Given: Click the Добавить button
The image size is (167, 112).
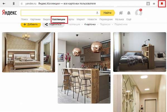Looking at the screenshot, I should [31, 24].
